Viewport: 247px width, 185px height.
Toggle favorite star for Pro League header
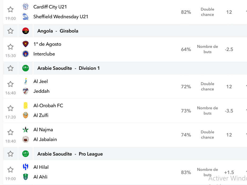[x=11, y=154]
